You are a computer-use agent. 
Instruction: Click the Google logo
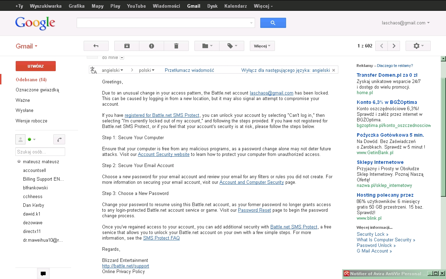(x=35, y=23)
